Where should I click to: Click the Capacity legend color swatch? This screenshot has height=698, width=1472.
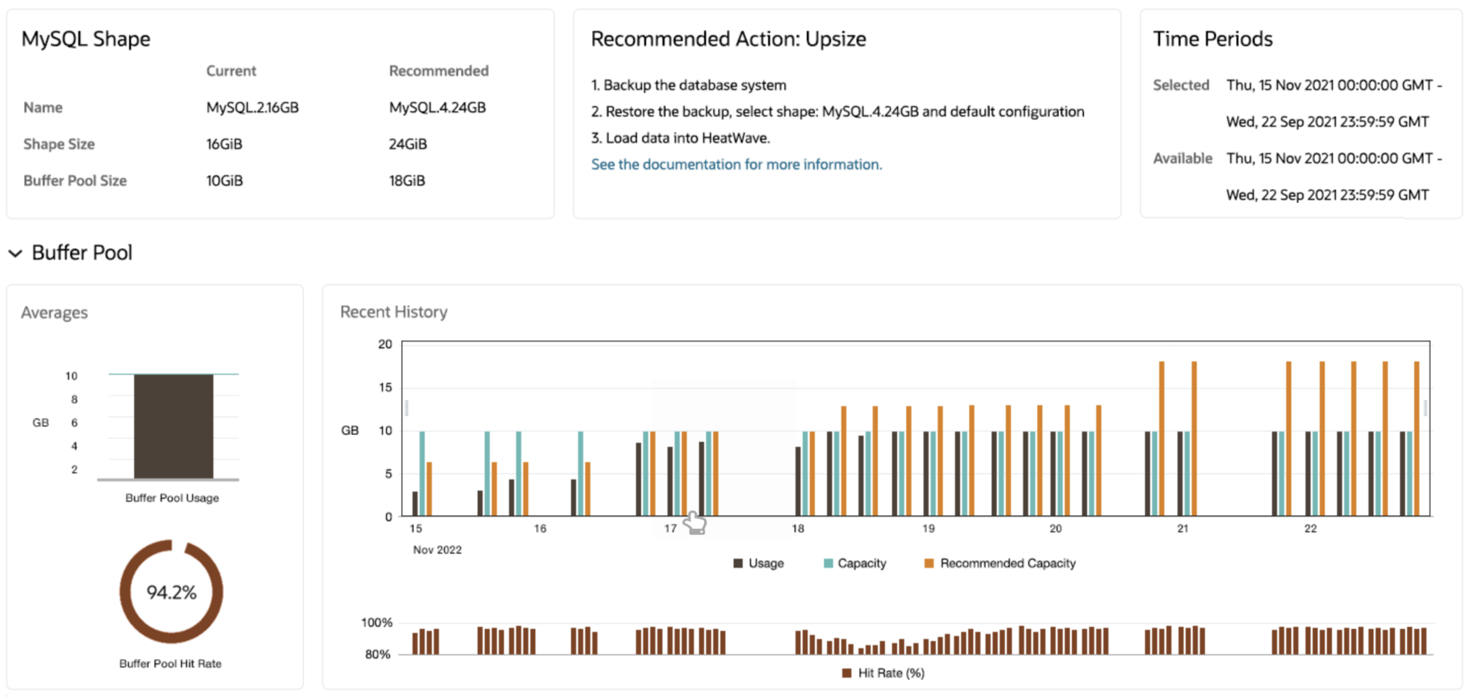pos(827,563)
